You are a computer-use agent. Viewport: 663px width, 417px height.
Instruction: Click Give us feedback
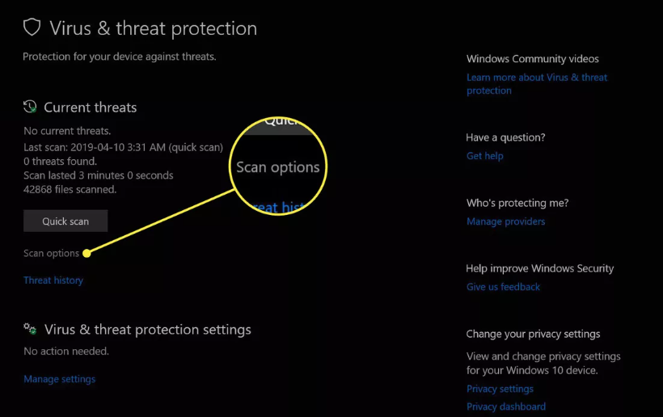coord(503,287)
